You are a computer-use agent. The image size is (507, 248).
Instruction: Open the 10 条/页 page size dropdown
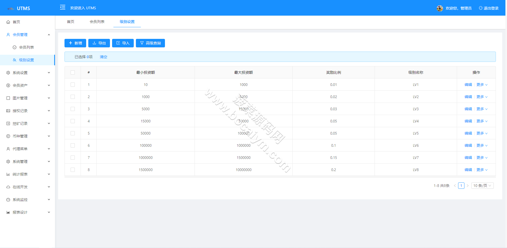[482, 186]
